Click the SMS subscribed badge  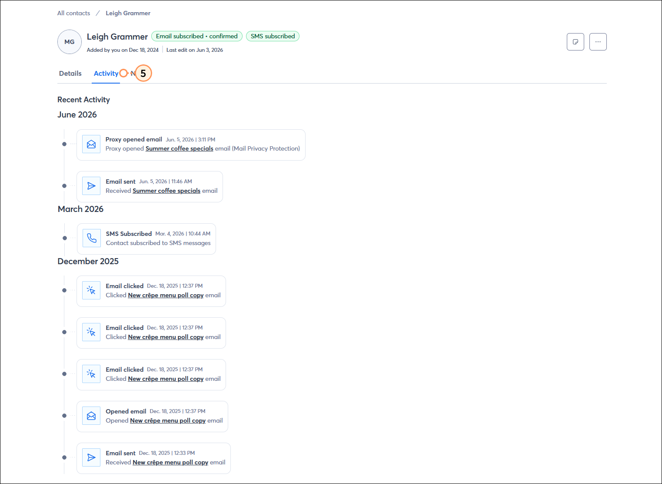[x=273, y=36]
